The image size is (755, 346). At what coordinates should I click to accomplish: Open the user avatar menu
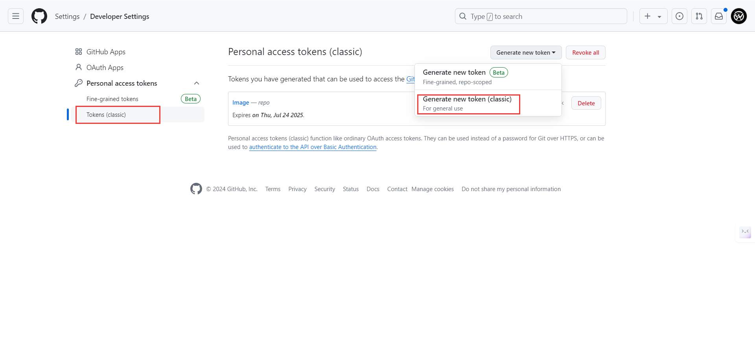tap(739, 16)
